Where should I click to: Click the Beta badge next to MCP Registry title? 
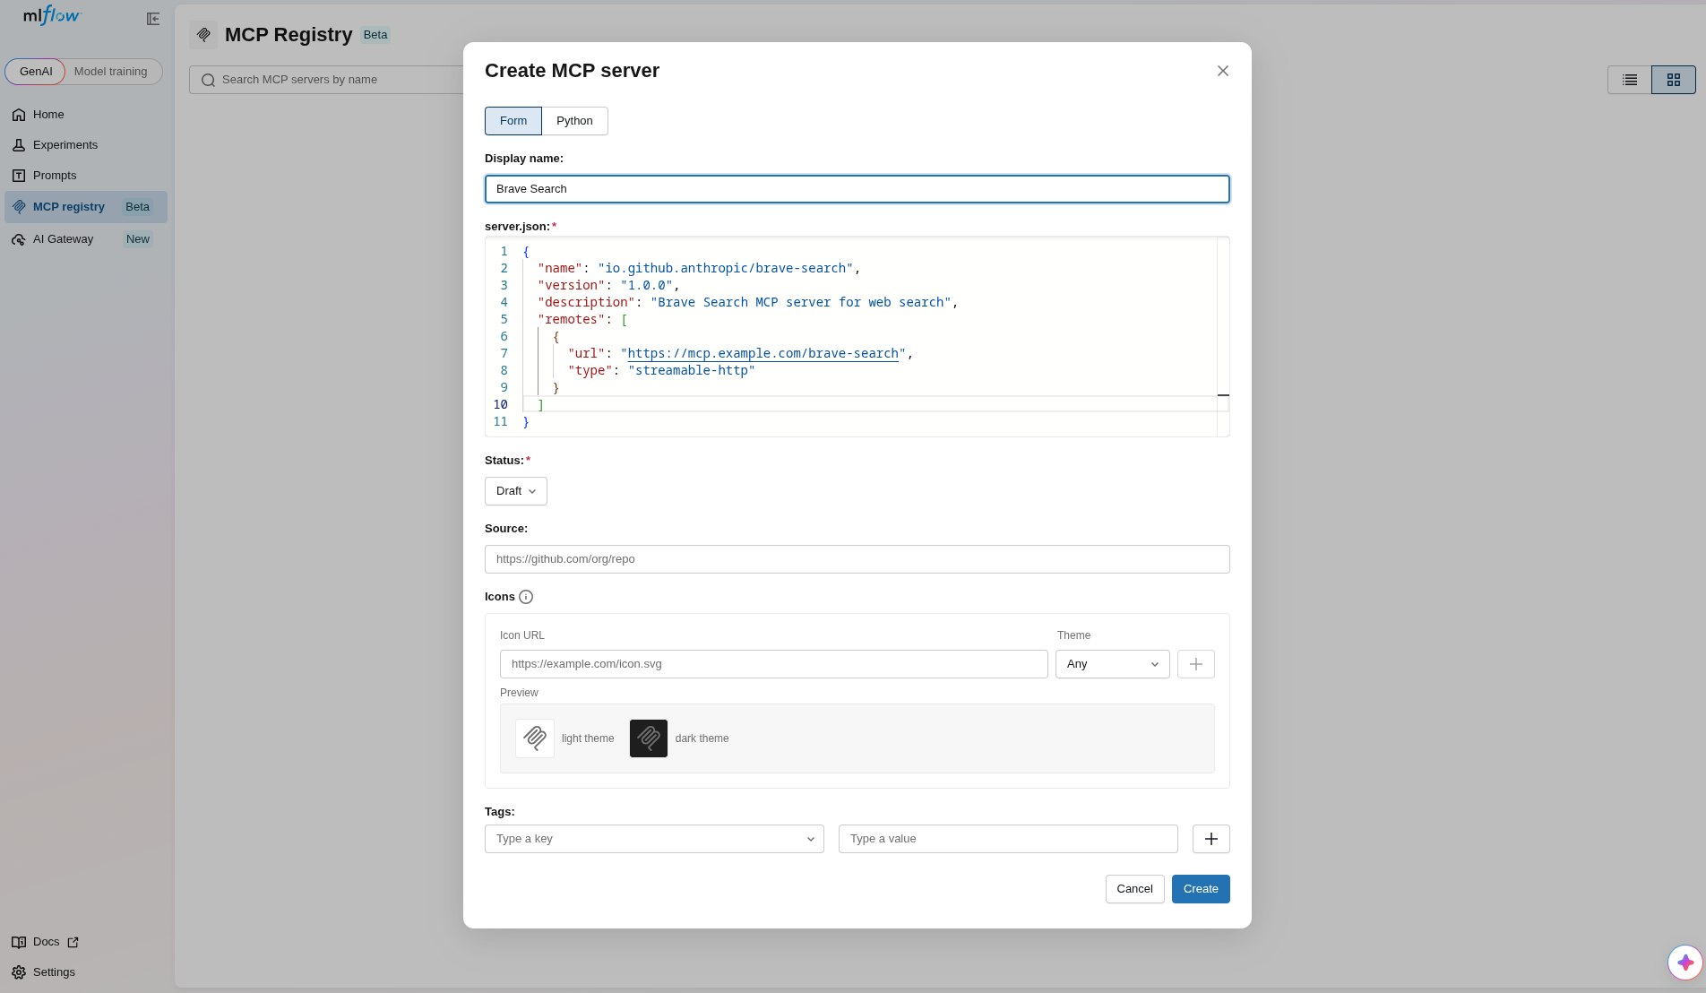375,35
